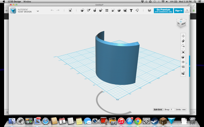Open the Snap : 1 dropdown
The width and height of the screenshot is (204, 127).
coord(169,109)
